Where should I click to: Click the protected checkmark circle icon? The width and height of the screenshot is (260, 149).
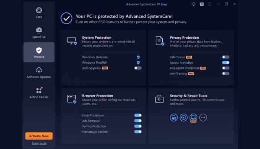(x=66, y=18)
